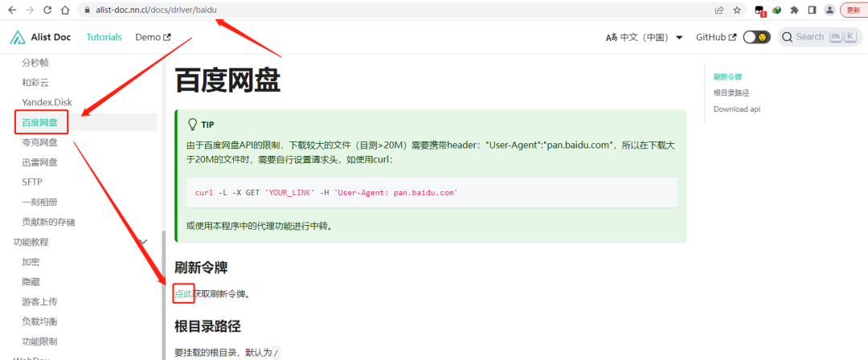Open Yandex.Disk in sidebar
Viewport: 868px width, 360px height.
[47, 103]
